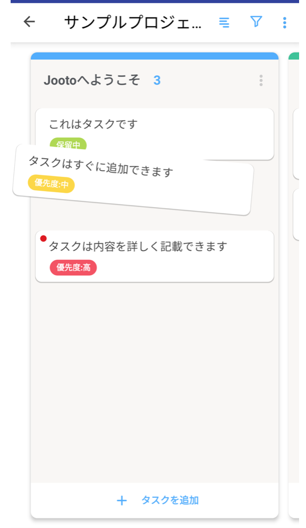Screen dimensions: 306x528
Task: Open the これはタスクです task card
Action: 154,122
